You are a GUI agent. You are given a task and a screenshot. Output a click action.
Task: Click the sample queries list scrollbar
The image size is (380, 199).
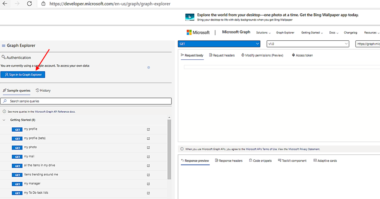tap(169, 149)
